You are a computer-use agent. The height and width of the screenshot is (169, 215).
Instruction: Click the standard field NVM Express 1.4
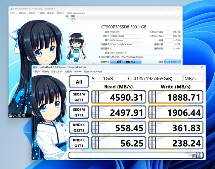tap(145, 53)
